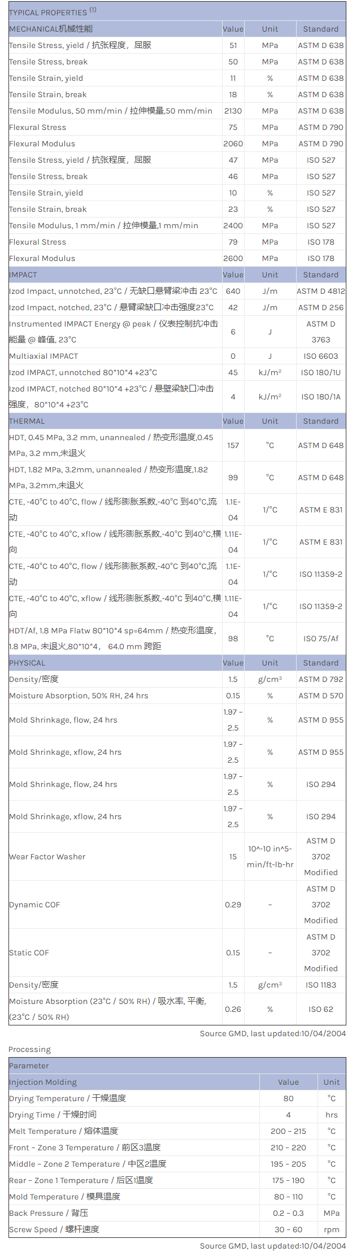Select the MECHANICAL section header
352x1252 pixels.
click(x=51, y=29)
